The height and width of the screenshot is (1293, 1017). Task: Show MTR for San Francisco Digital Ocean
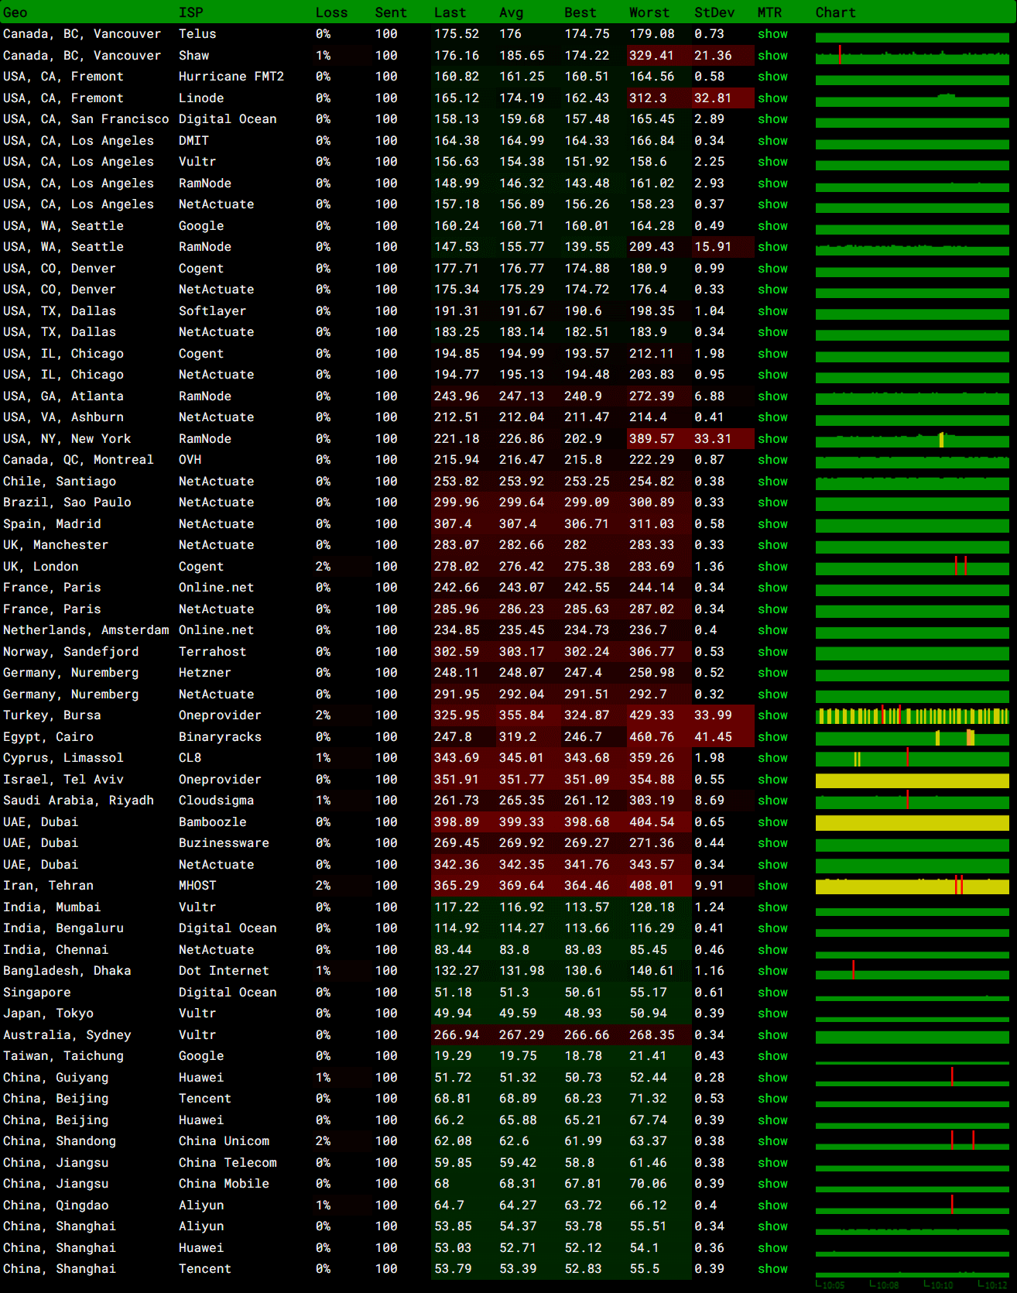click(x=772, y=119)
